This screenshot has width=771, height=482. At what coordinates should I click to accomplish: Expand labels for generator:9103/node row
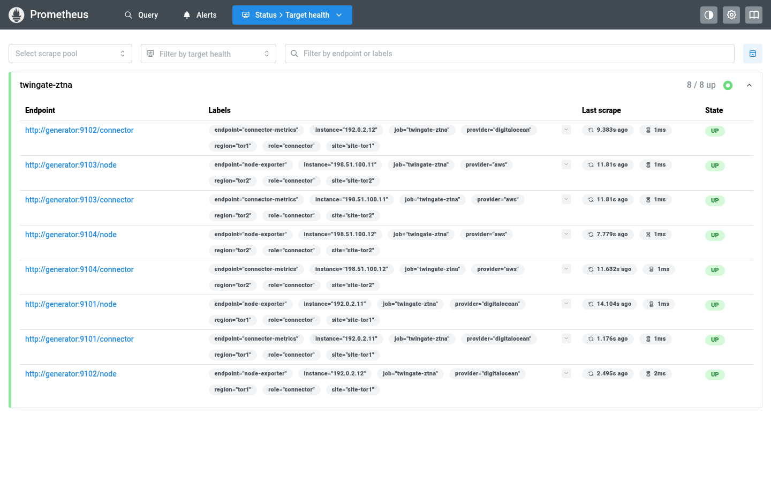tap(566, 164)
